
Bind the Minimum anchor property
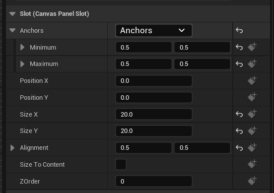[252, 47]
